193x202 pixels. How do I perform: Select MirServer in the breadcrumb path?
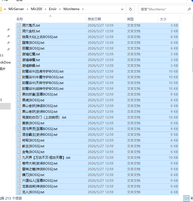16,9
